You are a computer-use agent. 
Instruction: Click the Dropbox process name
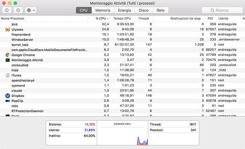18,96
